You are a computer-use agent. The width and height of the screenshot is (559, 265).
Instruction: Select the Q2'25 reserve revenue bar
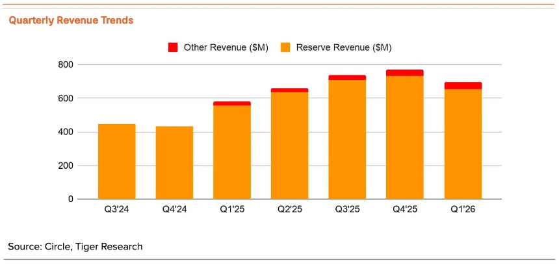tap(289, 145)
